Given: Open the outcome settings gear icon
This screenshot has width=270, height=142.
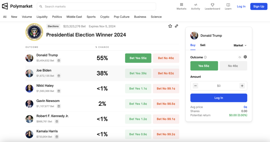Looking at the screenshot, I should tap(245, 57).
